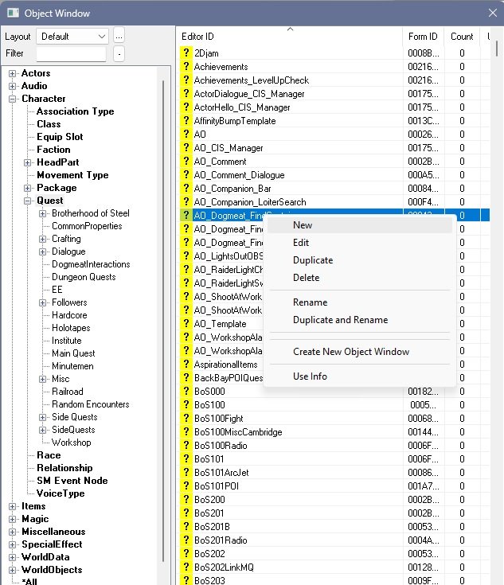Click the question mark icon beside AO_CIS_Manager
The width and height of the screenshot is (504, 585).
coord(186,148)
